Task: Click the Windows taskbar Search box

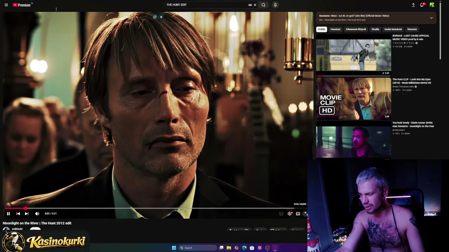Action: click(197, 248)
